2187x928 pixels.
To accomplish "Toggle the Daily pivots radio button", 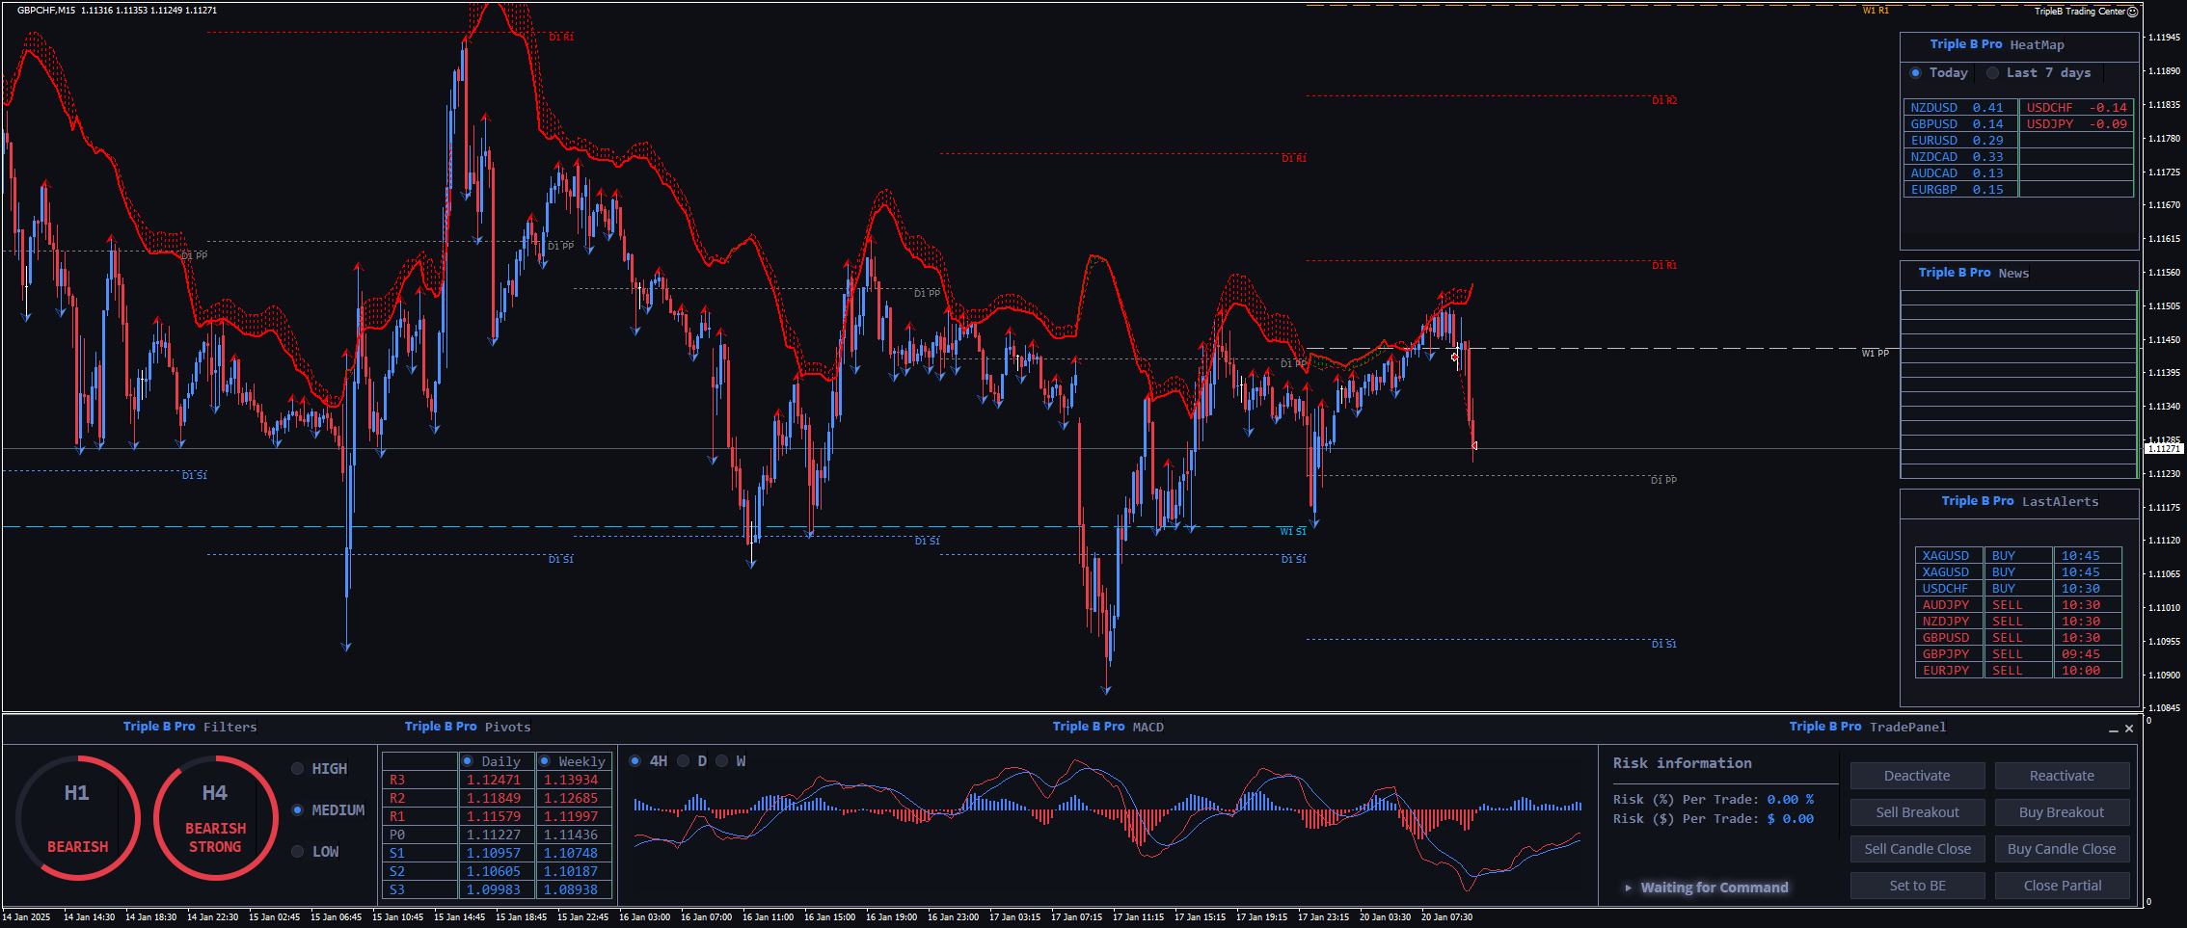I will (468, 761).
